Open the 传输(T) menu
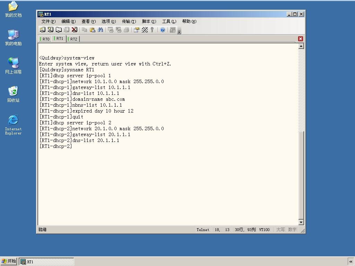Viewport: 355px width, 266px height. click(x=129, y=21)
